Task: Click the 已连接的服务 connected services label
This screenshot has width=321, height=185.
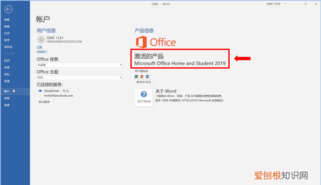Action: [x=50, y=85]
